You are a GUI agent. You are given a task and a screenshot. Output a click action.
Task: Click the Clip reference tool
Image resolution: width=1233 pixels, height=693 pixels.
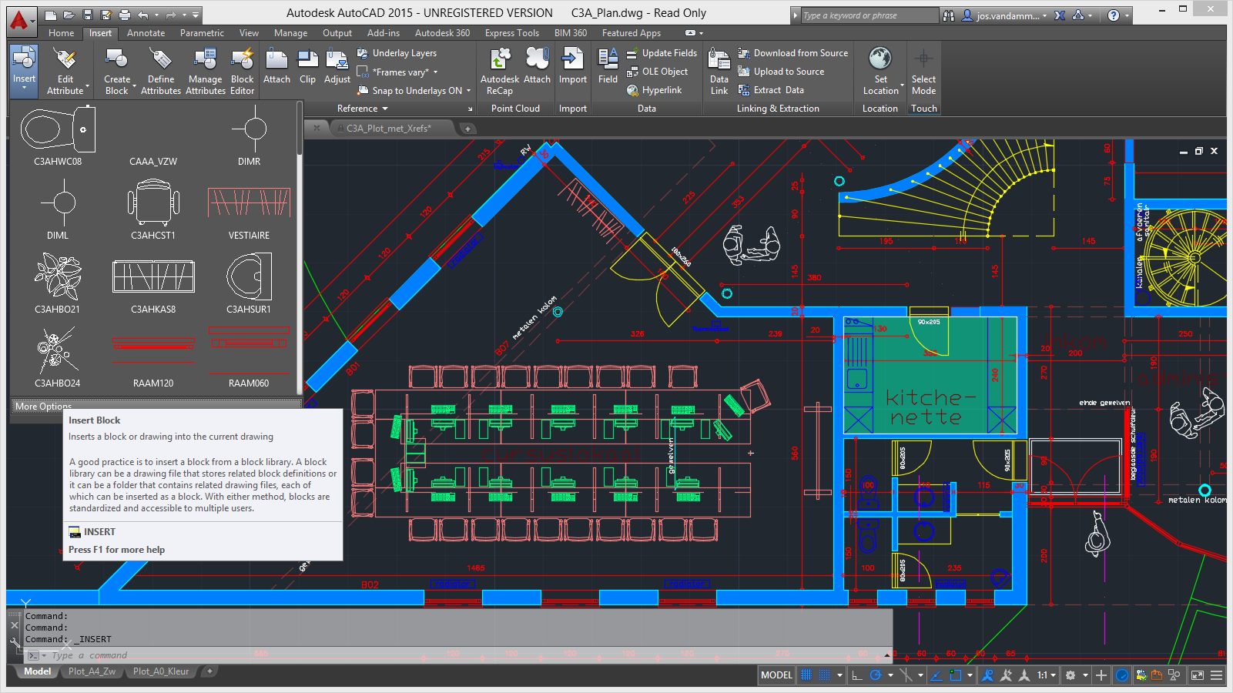307,67
